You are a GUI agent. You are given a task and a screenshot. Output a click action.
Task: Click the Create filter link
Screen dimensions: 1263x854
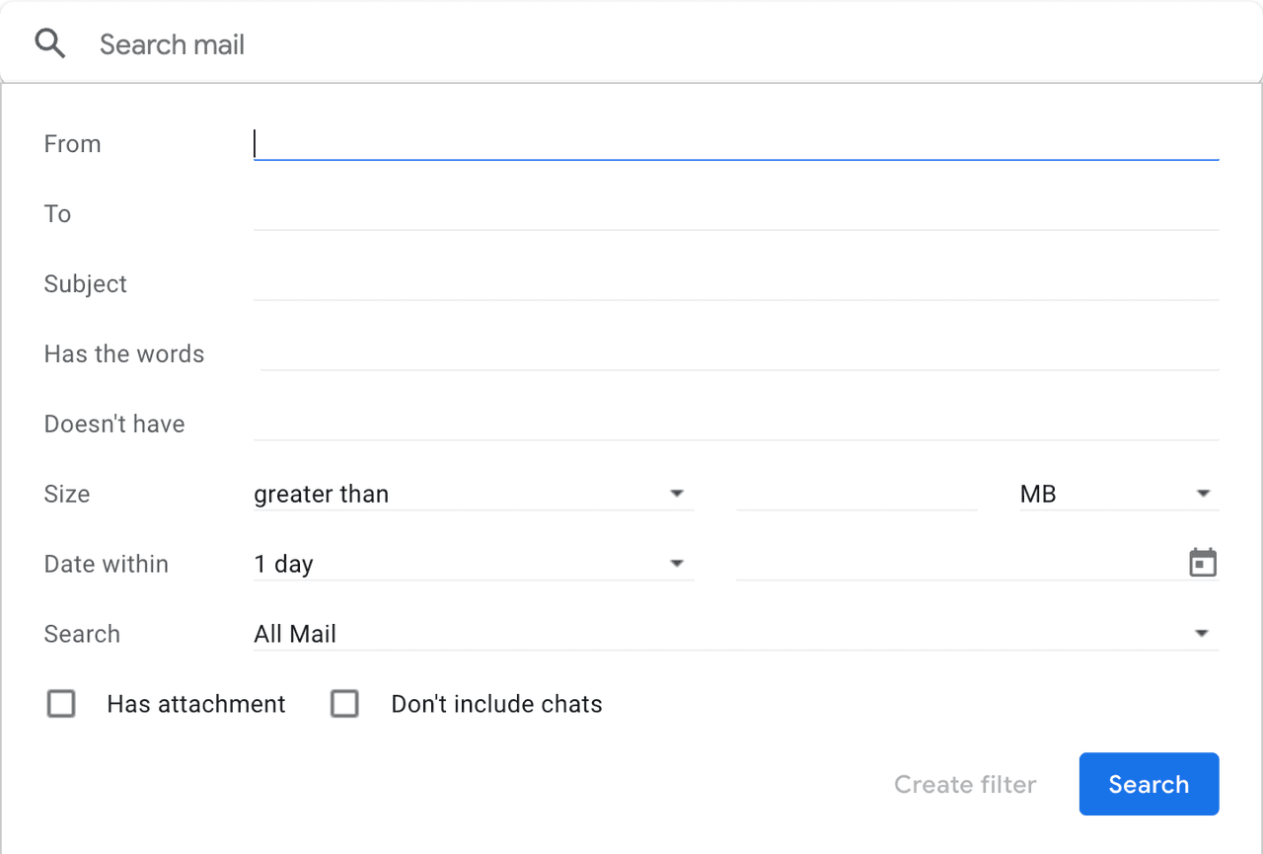click(x=965, y=785)
